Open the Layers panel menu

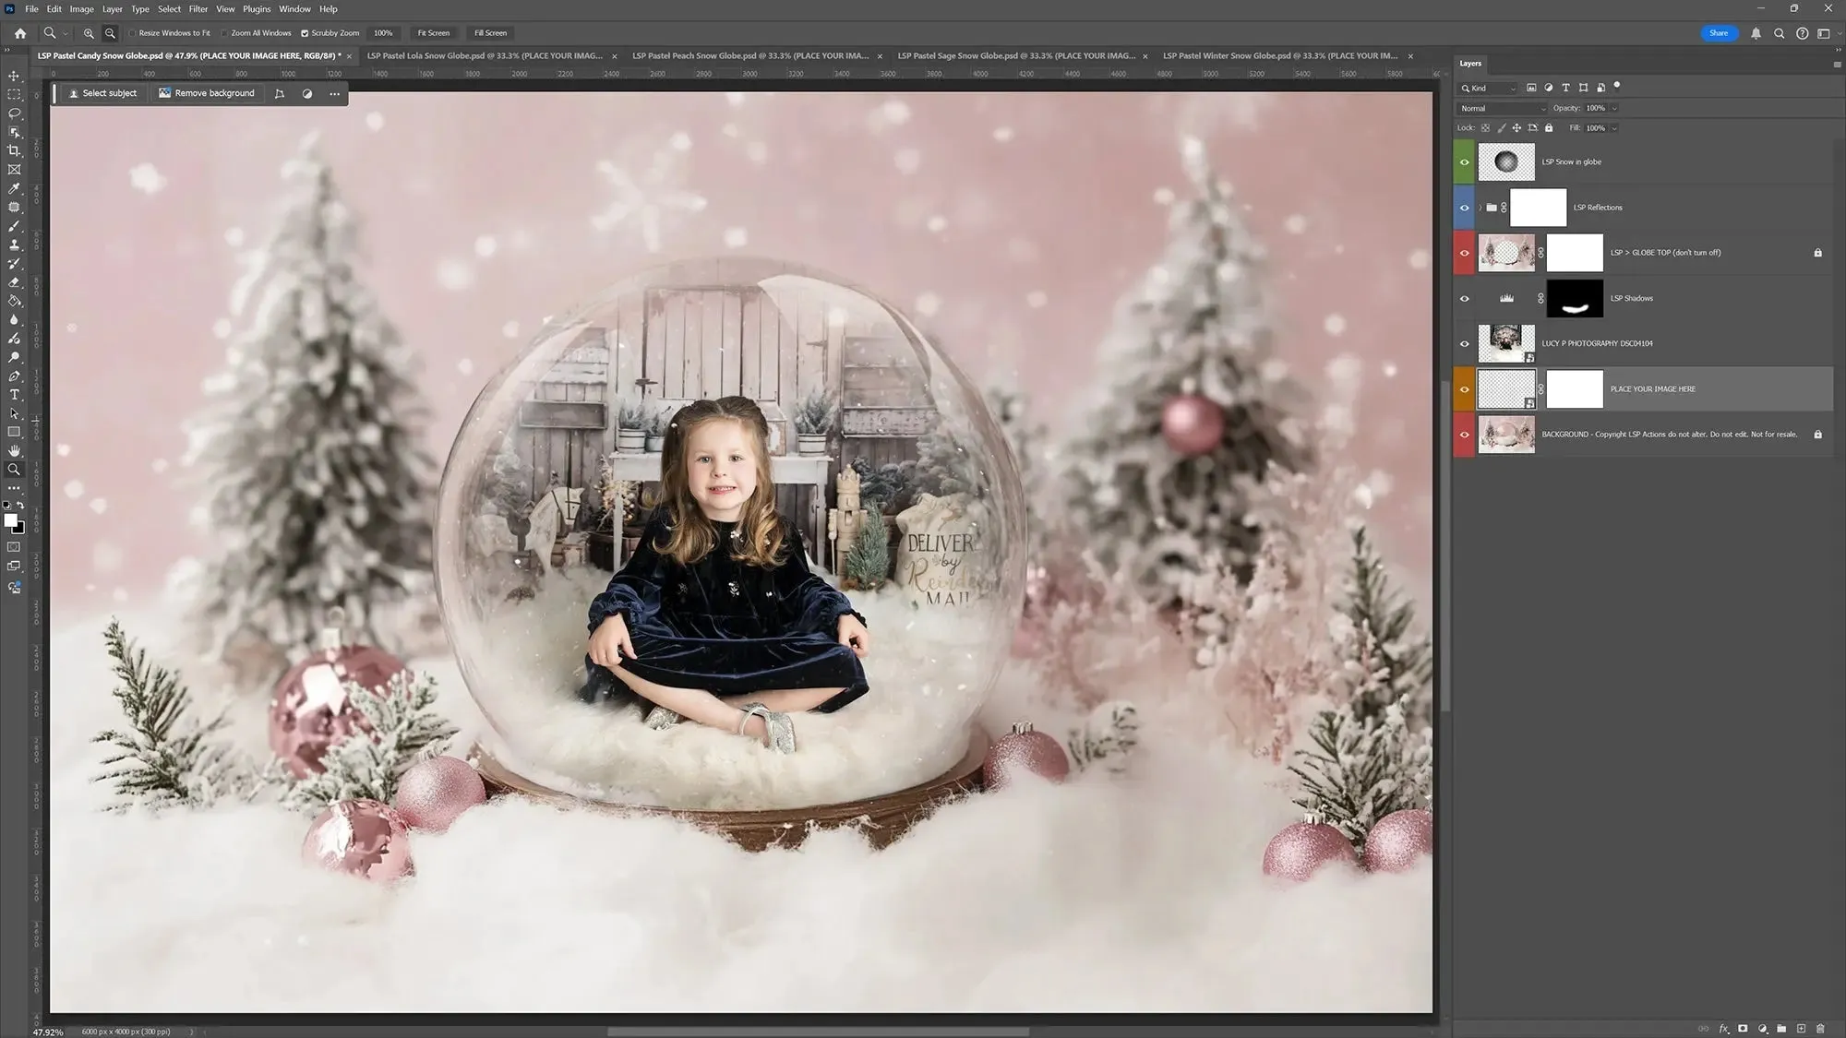pyautogui.click(x=1837, y=64)
